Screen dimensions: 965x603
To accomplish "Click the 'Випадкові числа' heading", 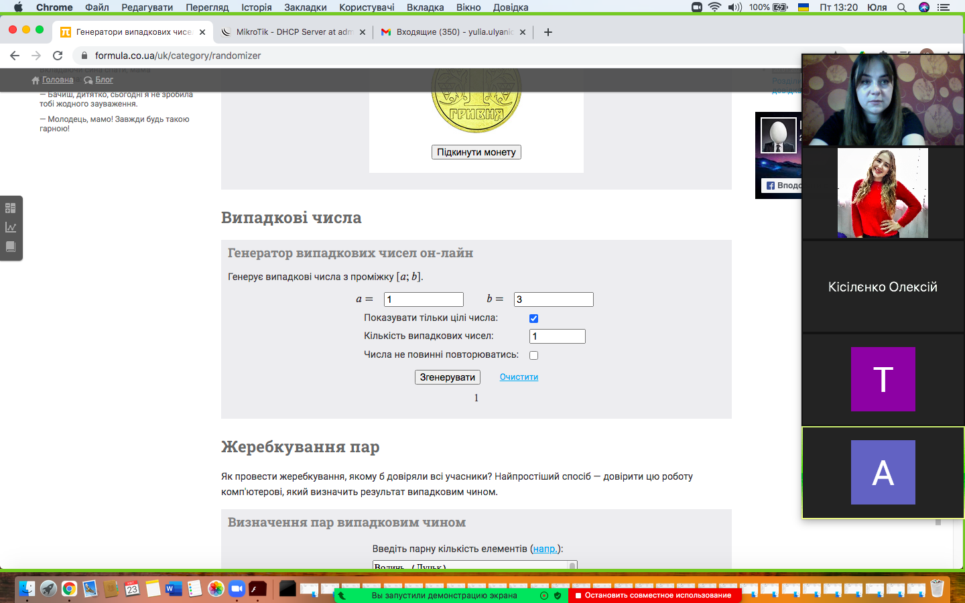I will click(x=292, y=218).
